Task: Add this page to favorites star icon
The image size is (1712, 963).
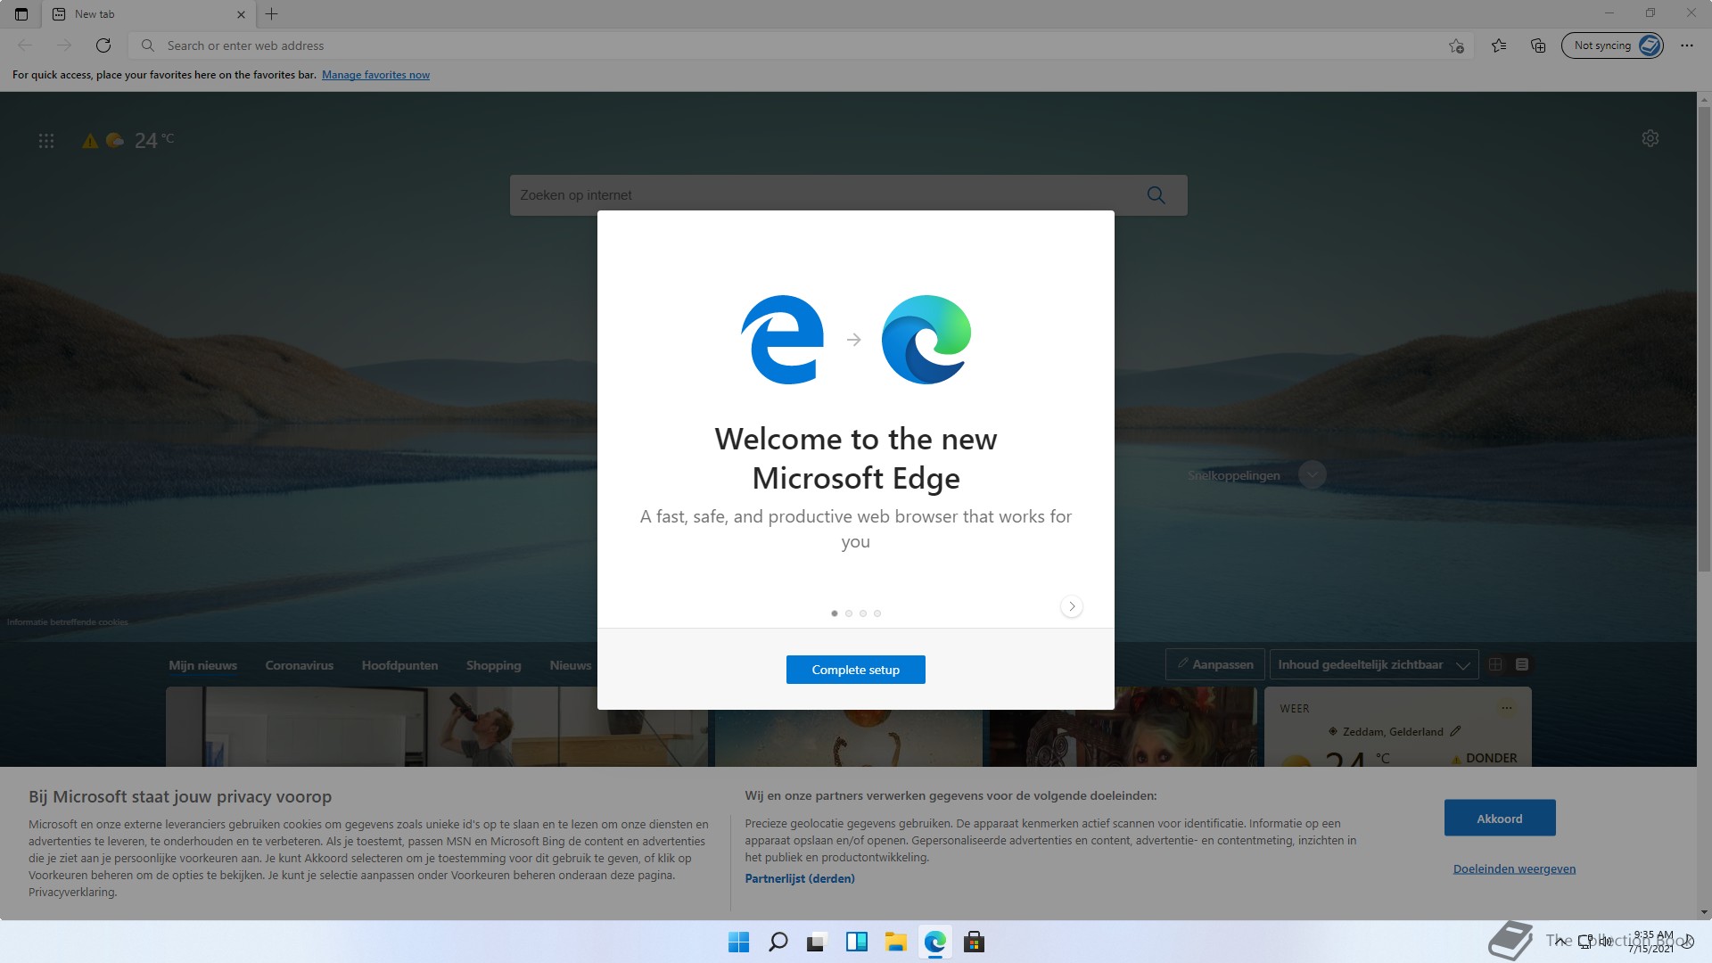Action: click(1456, 45)
